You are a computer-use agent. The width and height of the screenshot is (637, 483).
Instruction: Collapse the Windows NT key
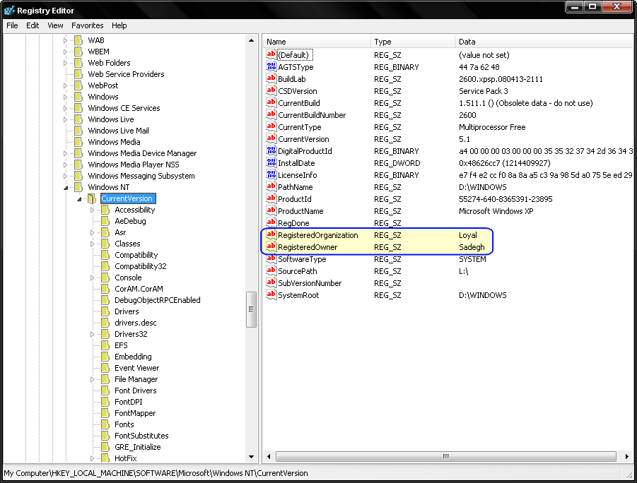(66, 188)
